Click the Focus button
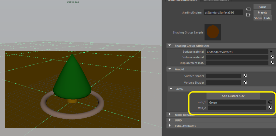 [262, 7]
